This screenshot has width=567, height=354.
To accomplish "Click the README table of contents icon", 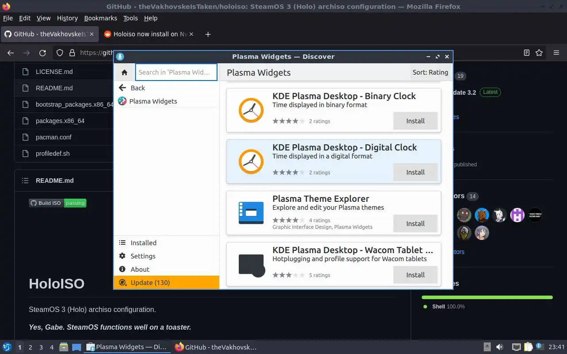I will (26, 181).
